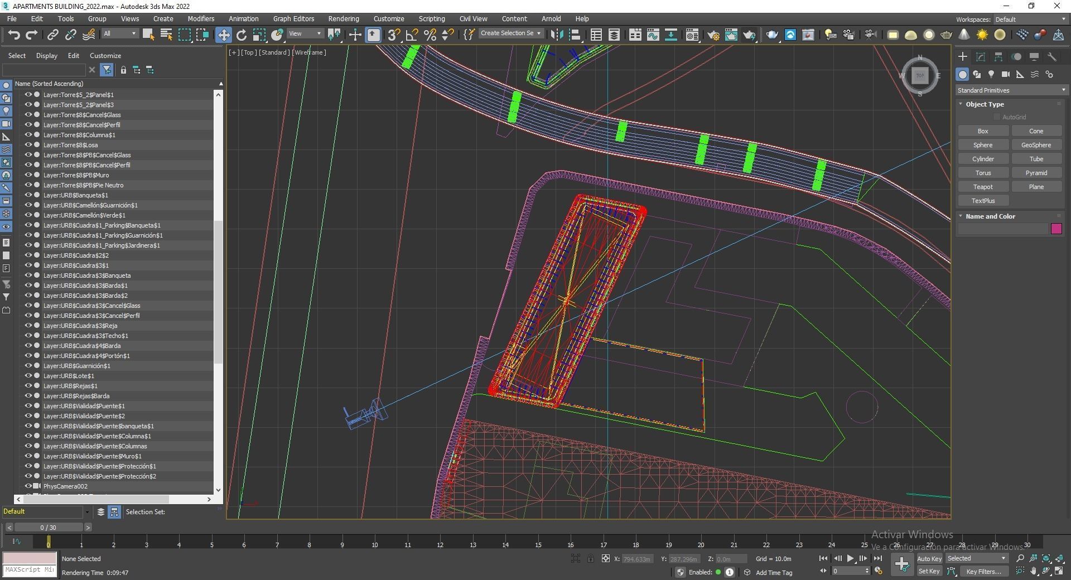The width and height of the screenshot is (1071, 580).
Task: Click the object name input field
Action: tap(1003, 229)
